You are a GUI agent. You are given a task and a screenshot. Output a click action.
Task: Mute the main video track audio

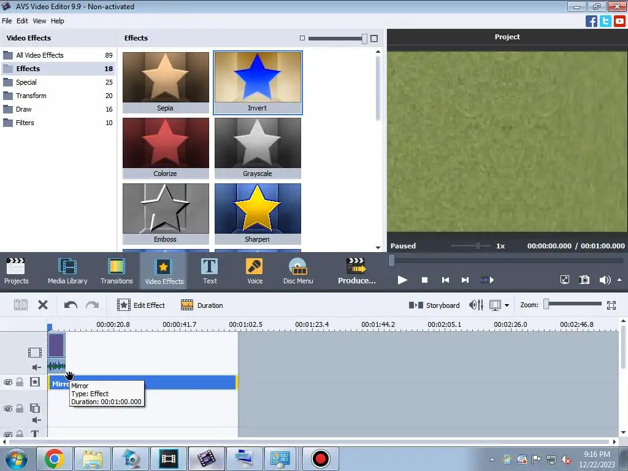[36, 367]
